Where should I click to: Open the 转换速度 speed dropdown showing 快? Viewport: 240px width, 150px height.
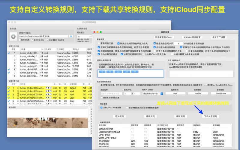click(x=84, y=36)
